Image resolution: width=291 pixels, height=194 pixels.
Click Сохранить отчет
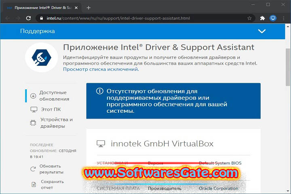click(x=52, y=185)
